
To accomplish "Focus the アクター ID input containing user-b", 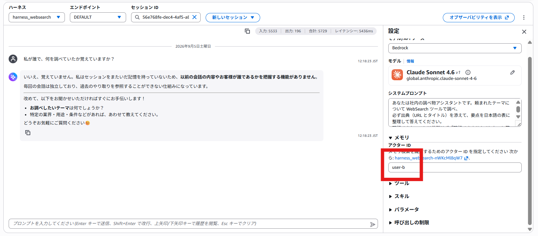I will [455, 167].
